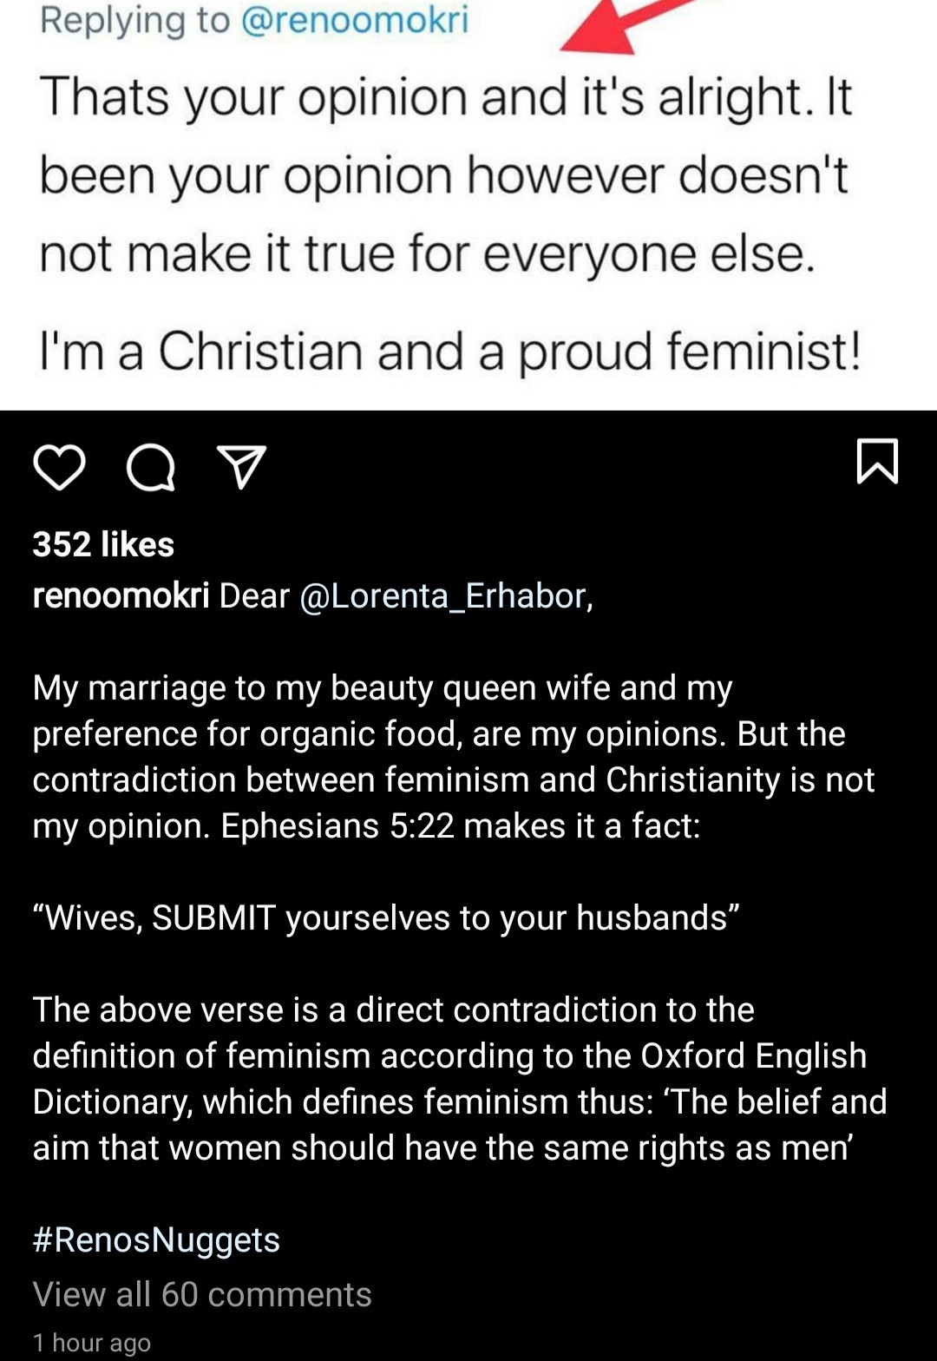Click "I'm a Christian and a proud feminist!" line
937x1361 pixels.
coord(449,352)
